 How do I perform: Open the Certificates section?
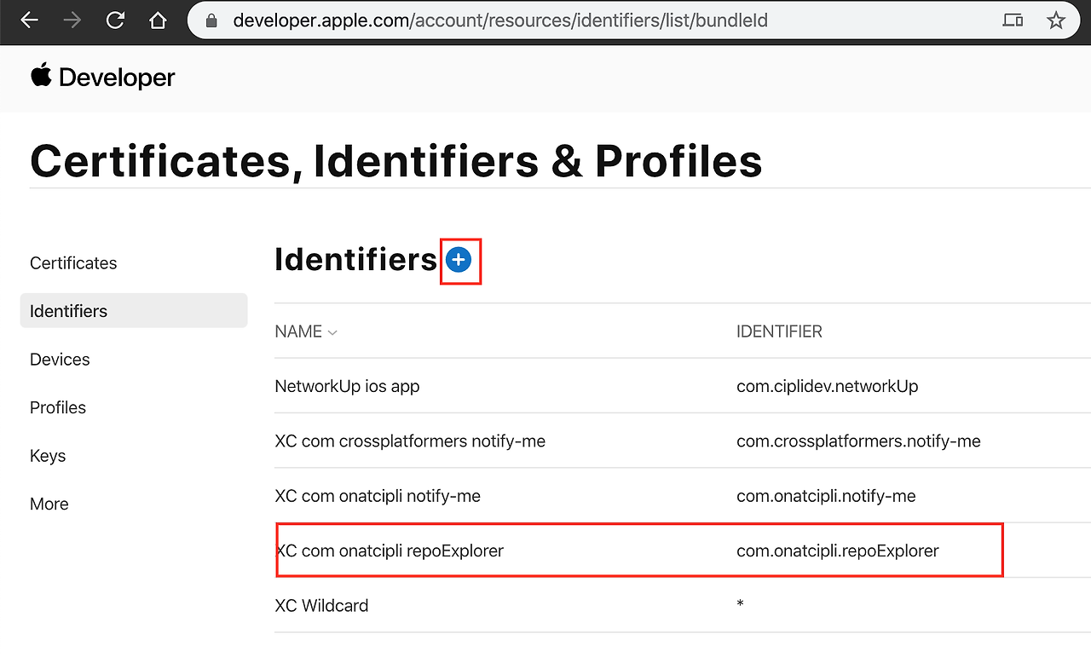click(x=73, y=263)
